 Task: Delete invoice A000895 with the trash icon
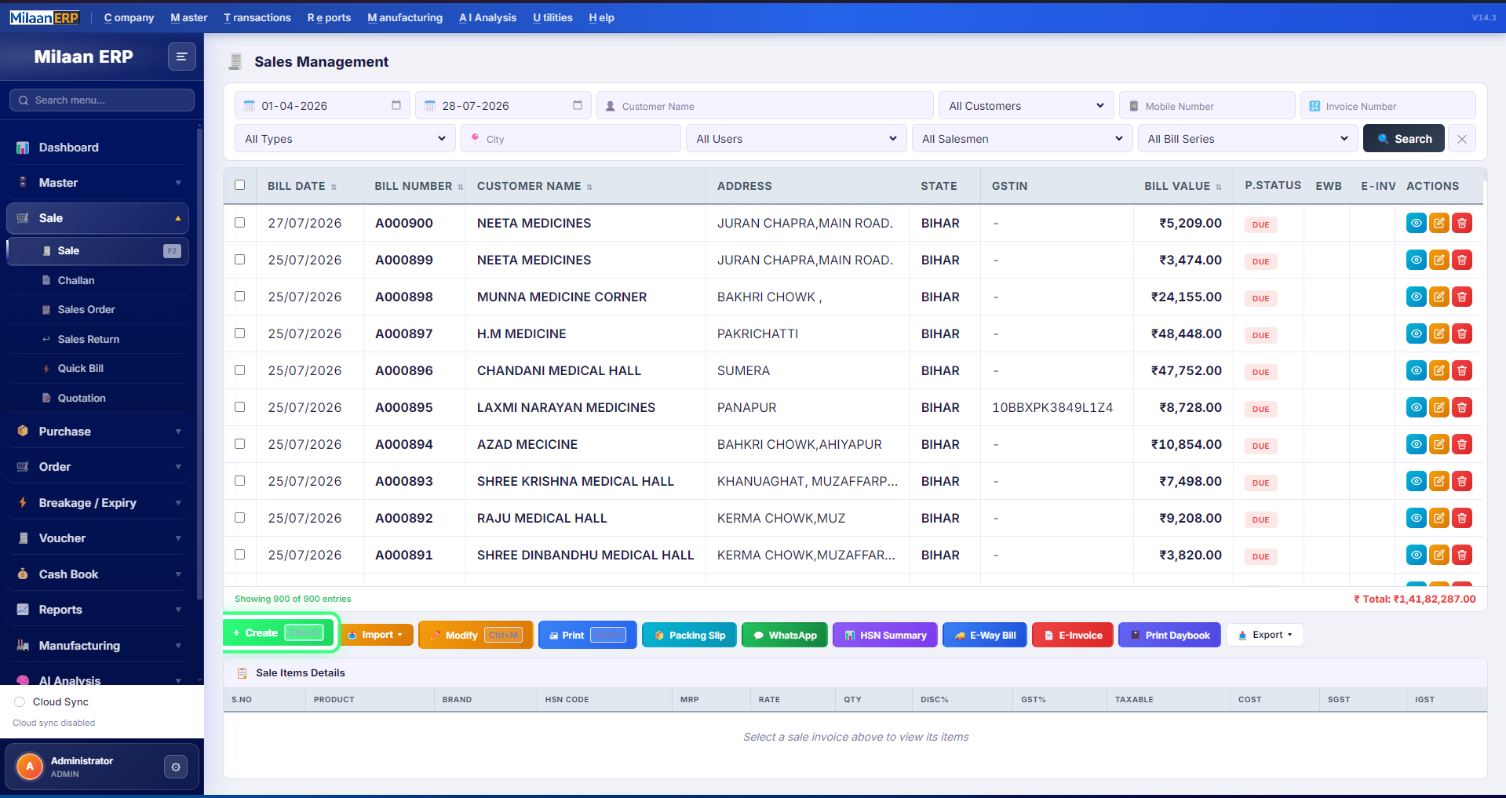point(1462,407)
